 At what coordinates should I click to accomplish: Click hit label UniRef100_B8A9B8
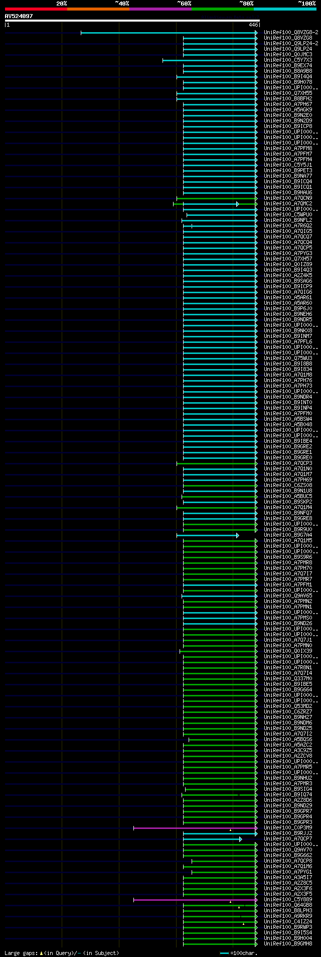tap(288, 71)
